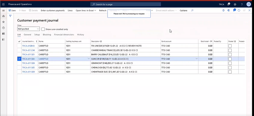254x116 pixels.
Task: Open the form in new window icon
Action: click(244, 10)
